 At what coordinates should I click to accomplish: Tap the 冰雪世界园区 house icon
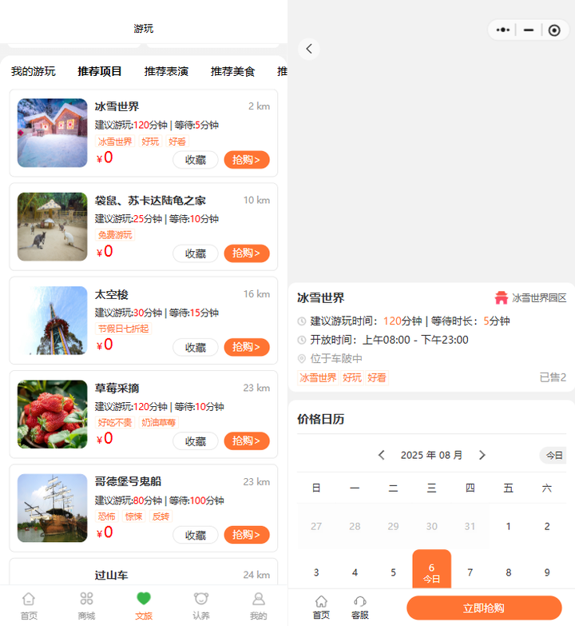(502, 298)
